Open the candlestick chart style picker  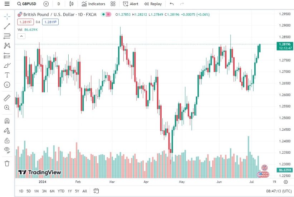click(x=71, y=4)
